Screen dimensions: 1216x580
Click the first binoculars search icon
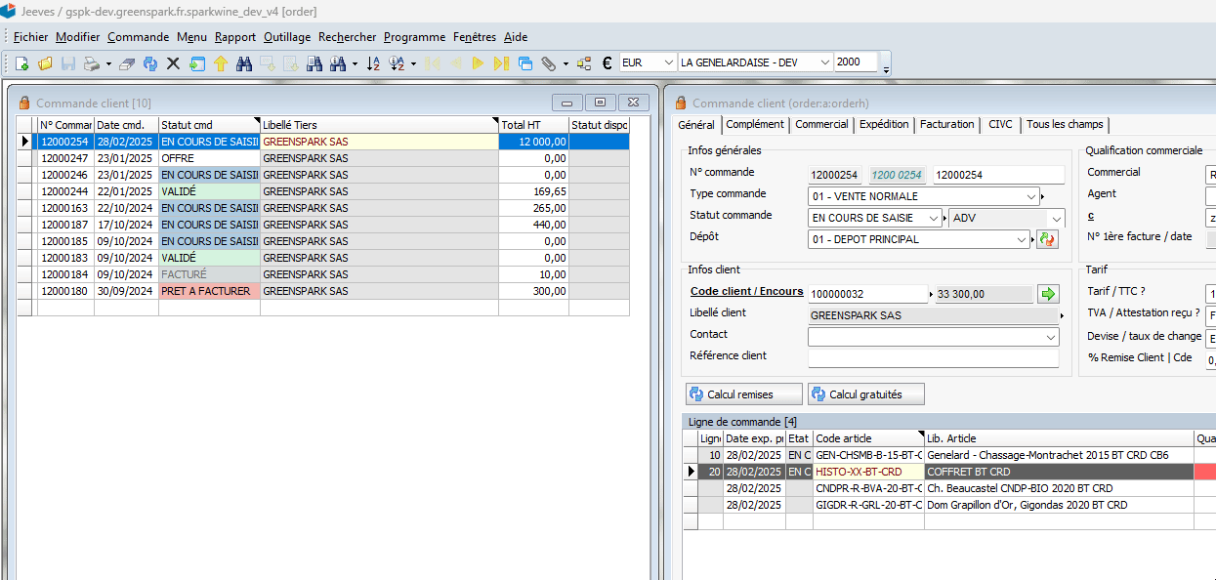click(x=244, y=63)
